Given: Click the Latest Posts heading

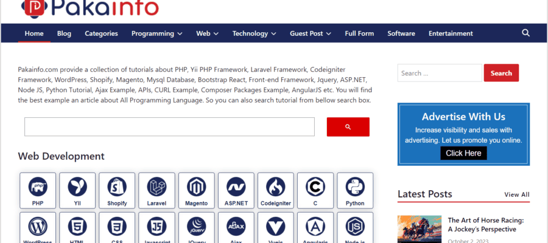Looking at the screenshot, I should [x=425, y=194].
